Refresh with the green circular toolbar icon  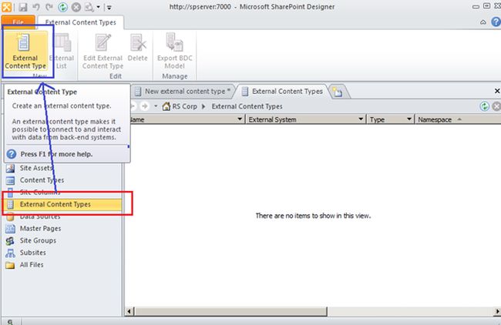pyautogui.click(x=62, y=7)
